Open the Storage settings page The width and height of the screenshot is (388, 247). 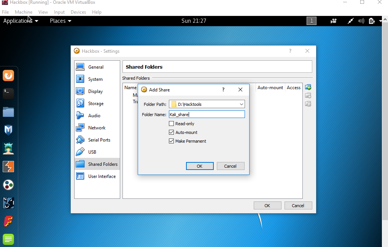pos(97,103)
